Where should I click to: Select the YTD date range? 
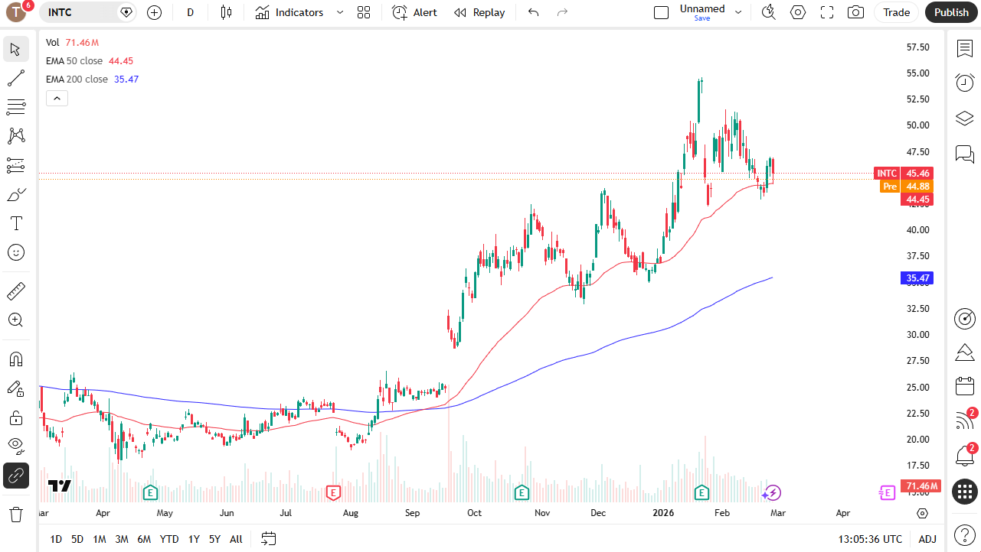coord(170,539)
